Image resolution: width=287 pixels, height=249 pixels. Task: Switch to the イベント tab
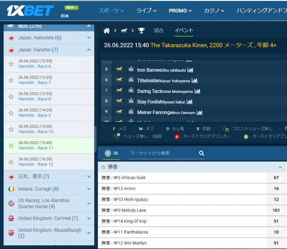pyautogui.click(x=184, y=31)
